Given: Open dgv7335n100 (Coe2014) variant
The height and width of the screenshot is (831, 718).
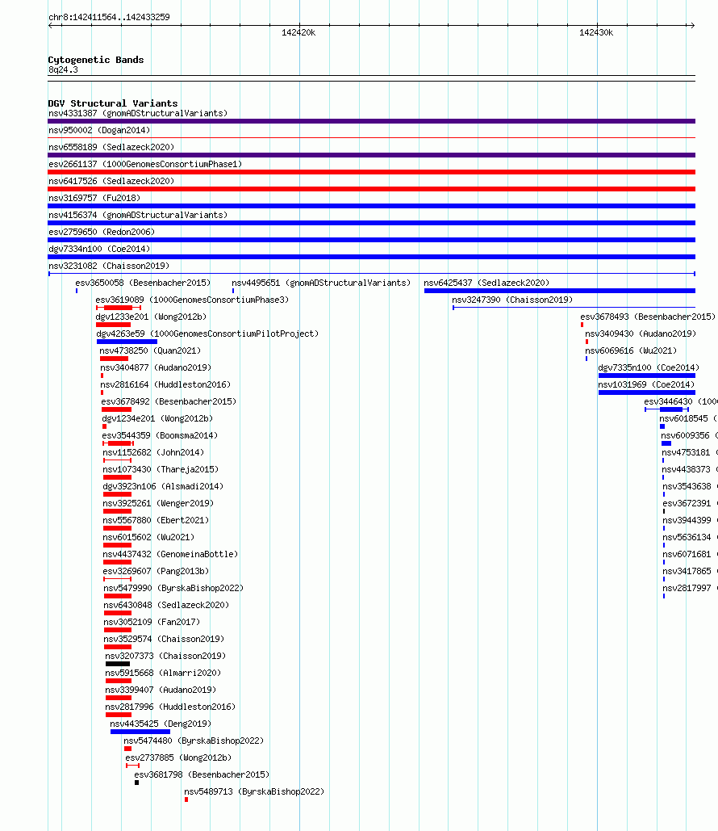Looking at the screenshot, I should (x=649, y=367).
